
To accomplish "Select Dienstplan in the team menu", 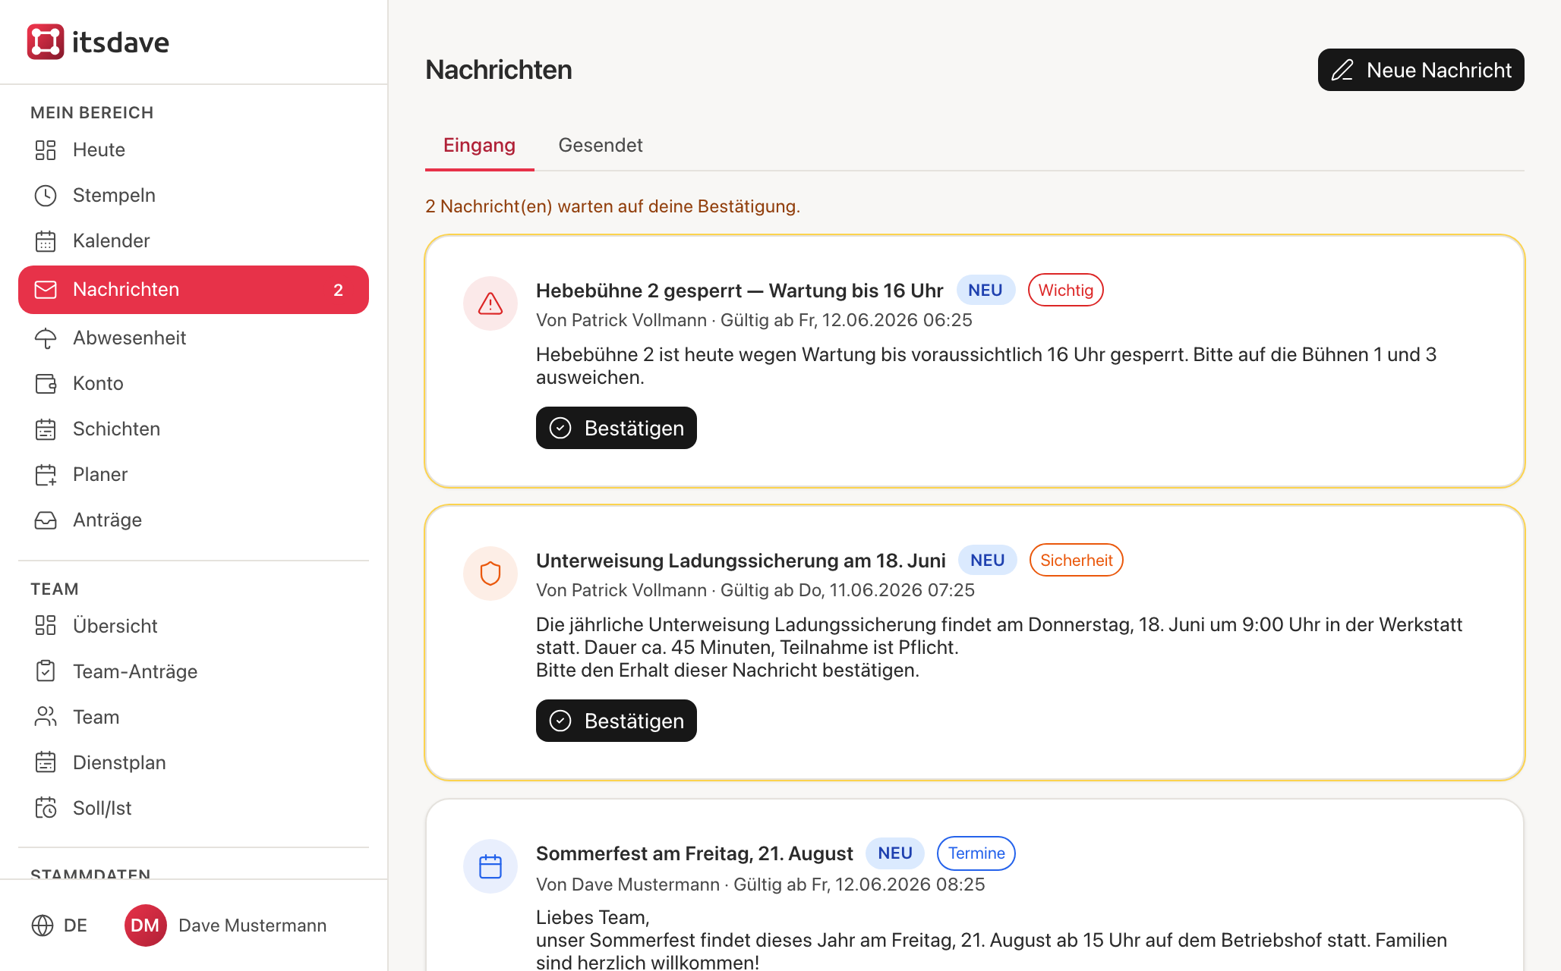I will pos(194,762).
